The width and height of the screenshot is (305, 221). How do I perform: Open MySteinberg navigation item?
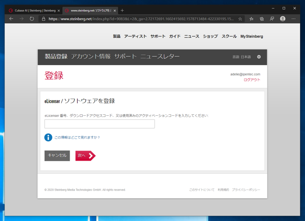(x=252, y=37)
